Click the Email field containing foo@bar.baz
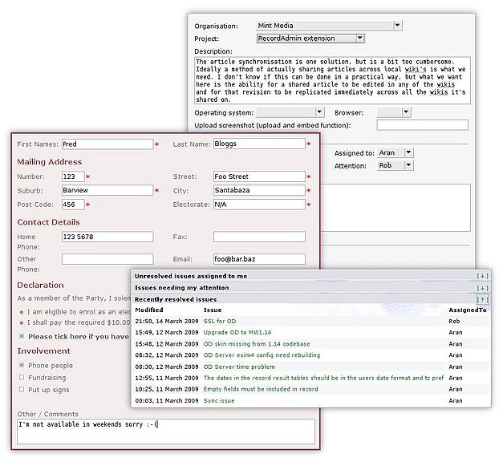Screen dimensions: 503x462 coord(259,259)
